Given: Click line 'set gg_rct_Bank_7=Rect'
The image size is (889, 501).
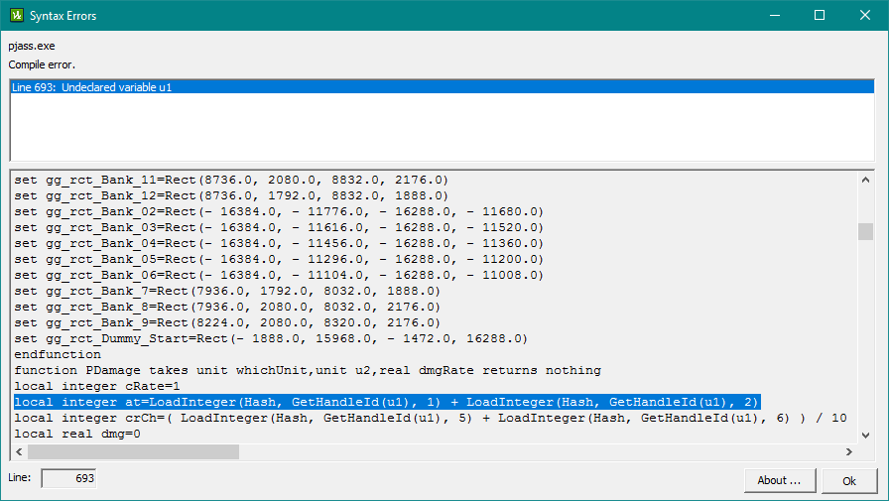Looking at the screenshot, I should [227, 291].
